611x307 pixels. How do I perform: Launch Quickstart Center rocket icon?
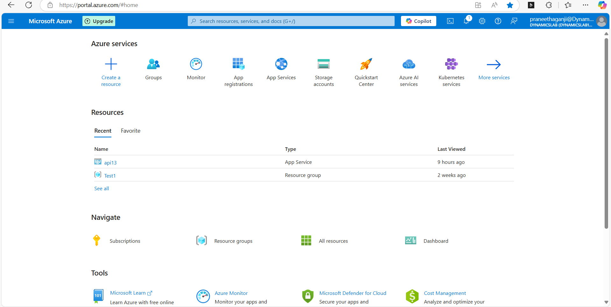(x=366, y=64)
